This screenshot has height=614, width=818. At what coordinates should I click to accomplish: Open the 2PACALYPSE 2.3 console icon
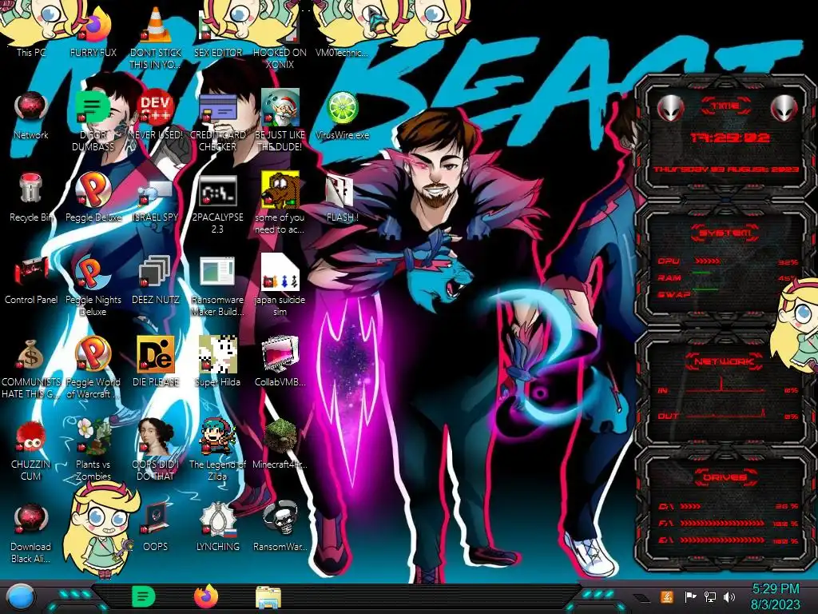pos(217,205)
